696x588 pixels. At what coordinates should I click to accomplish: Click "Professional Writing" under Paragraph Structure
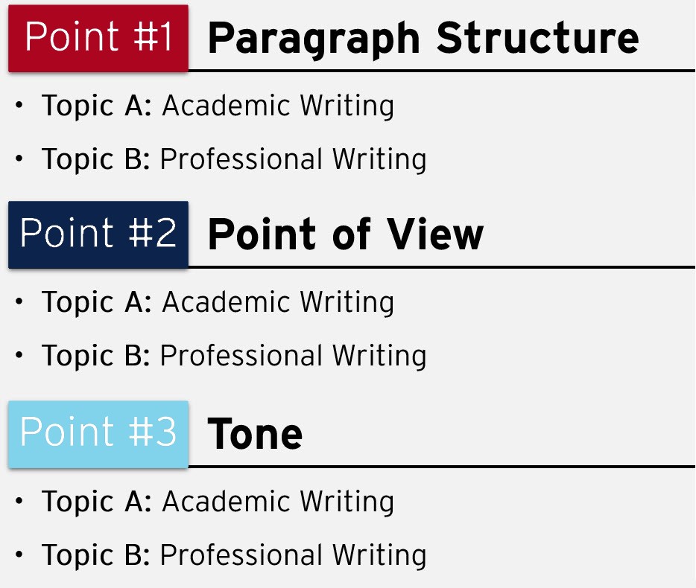tap(293, 159)
